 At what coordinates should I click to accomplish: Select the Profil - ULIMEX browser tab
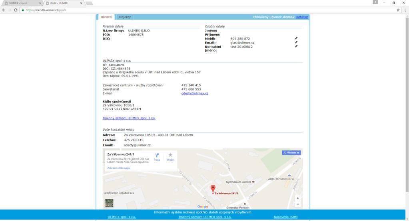pyautogui.click(x=64, y=3)
